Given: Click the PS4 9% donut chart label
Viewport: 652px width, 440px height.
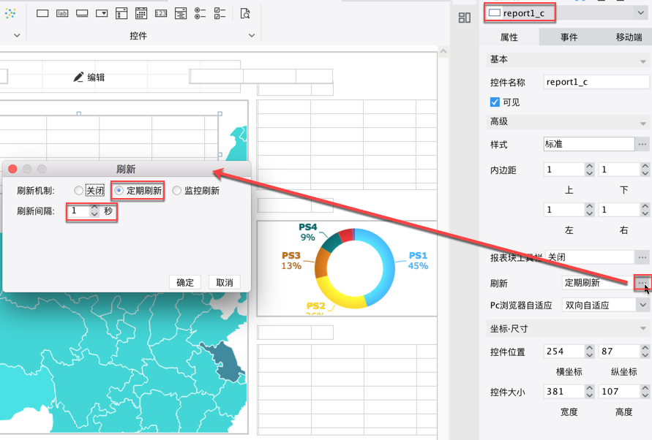Looking at the screenshot, I should [x=307, y=232].
